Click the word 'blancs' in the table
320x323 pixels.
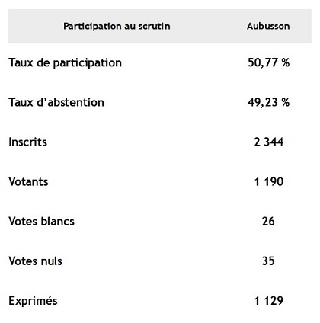click(58, 221)
